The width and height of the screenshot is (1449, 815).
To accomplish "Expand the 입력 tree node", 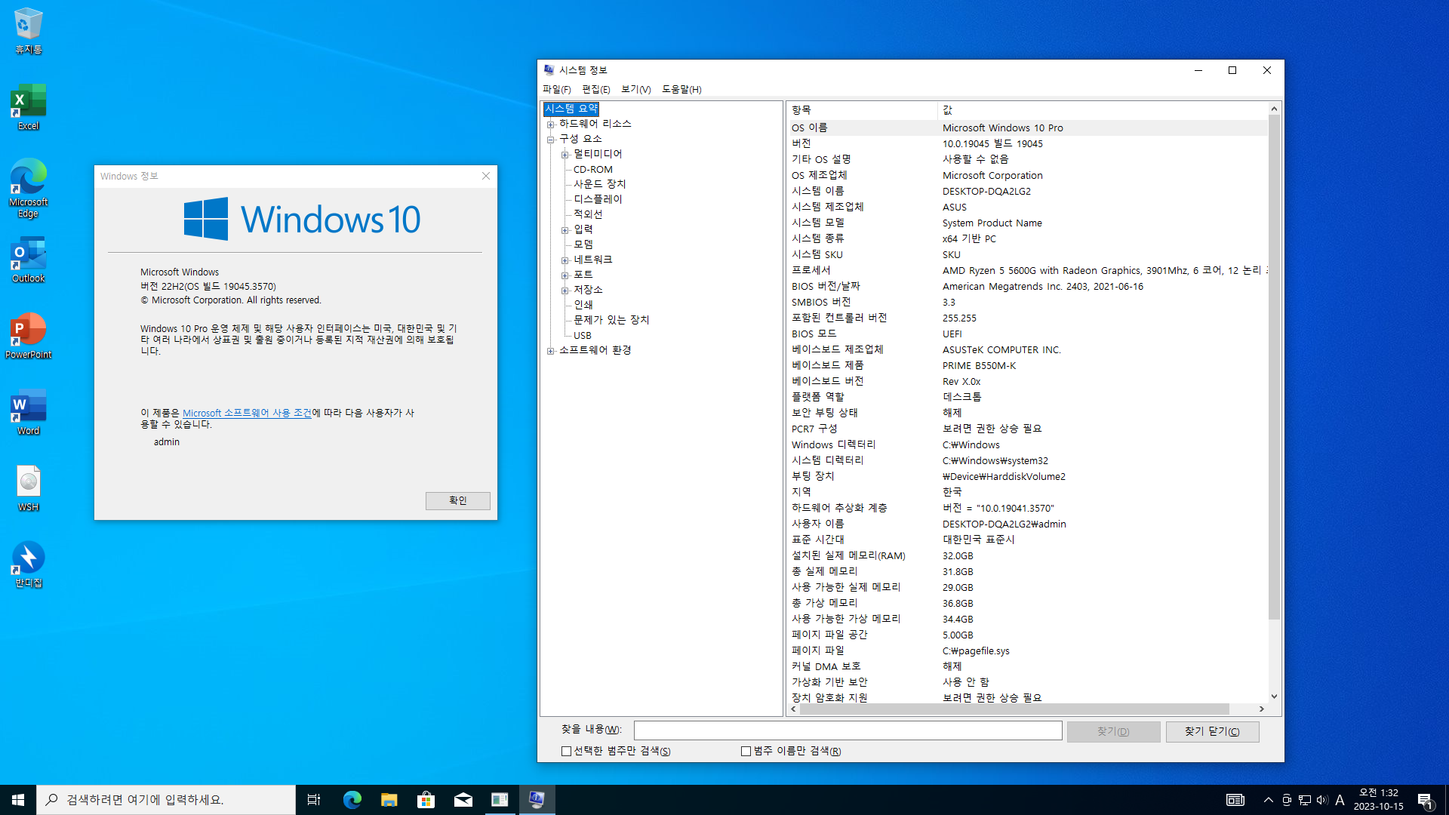I will [x=565, y=230].
